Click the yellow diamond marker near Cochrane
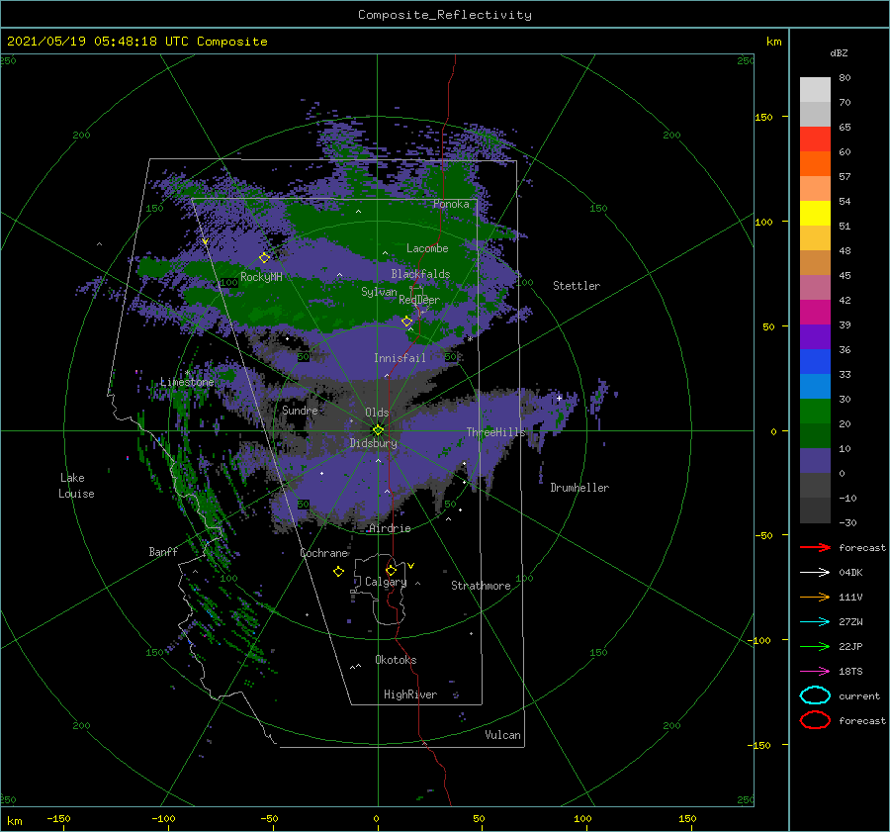The width and height of the screenshot is (890, 832). [338, 571]
